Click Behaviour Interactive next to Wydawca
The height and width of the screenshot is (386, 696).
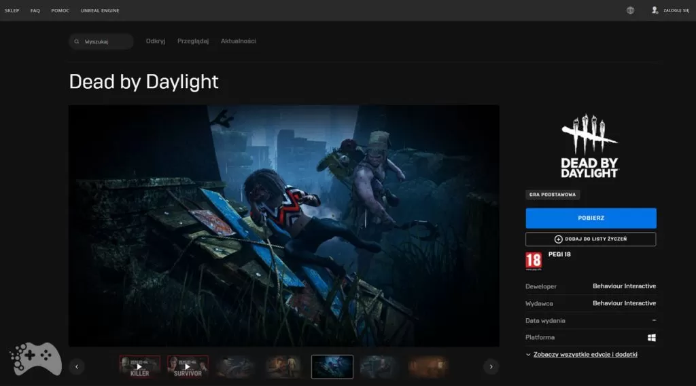(x=624, y=303)
